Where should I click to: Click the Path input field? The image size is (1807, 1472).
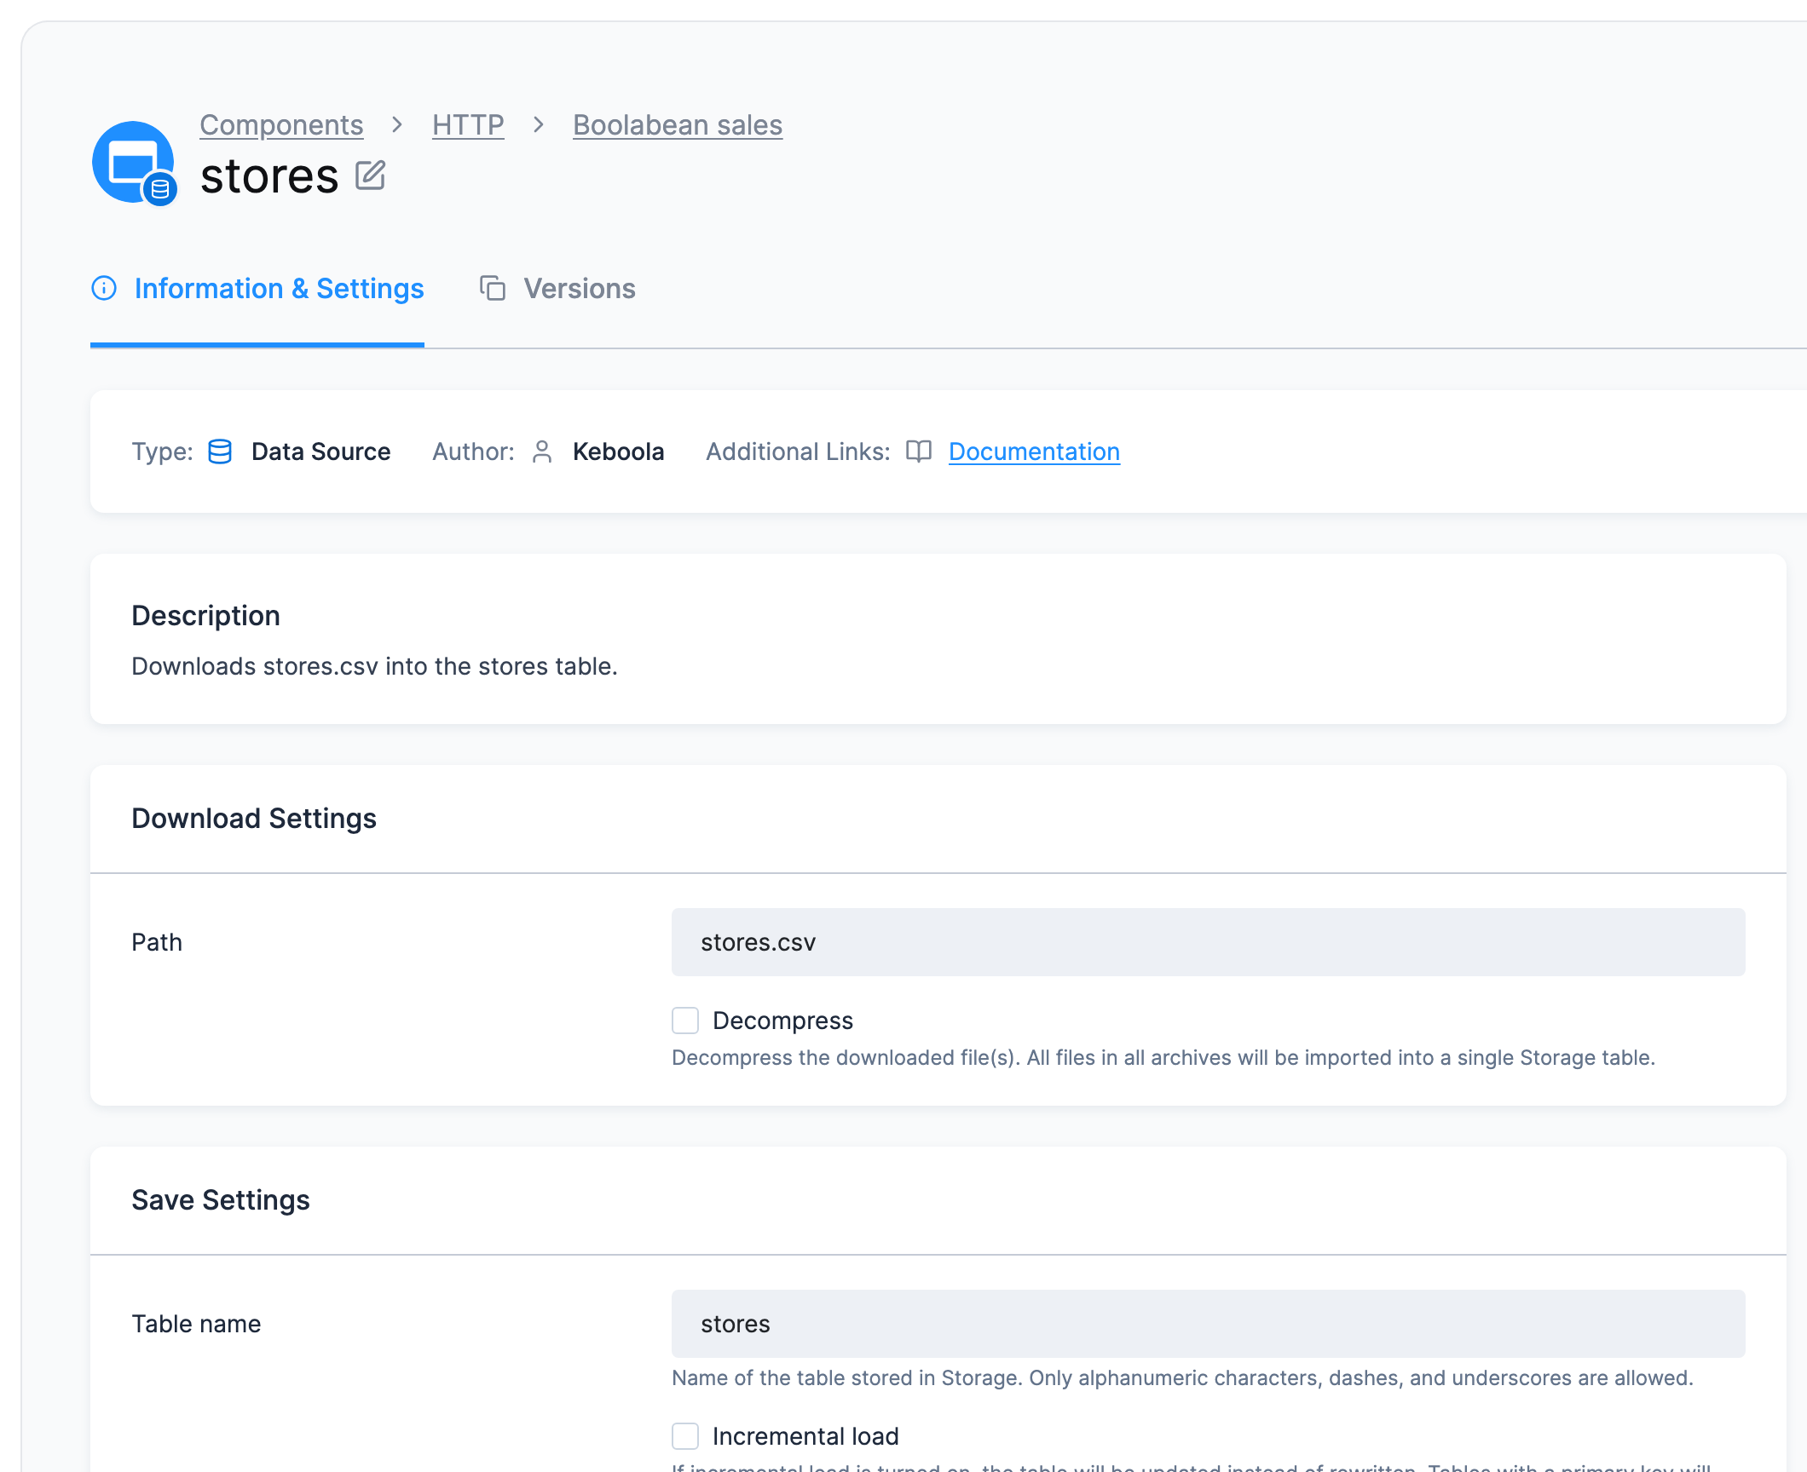click(1209, 942)
